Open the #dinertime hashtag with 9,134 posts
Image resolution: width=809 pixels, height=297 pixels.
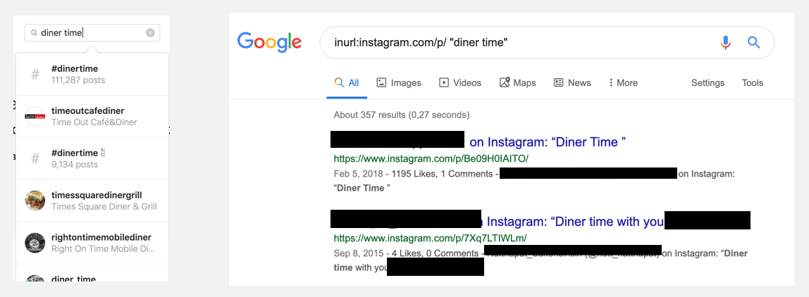point(92,159)
